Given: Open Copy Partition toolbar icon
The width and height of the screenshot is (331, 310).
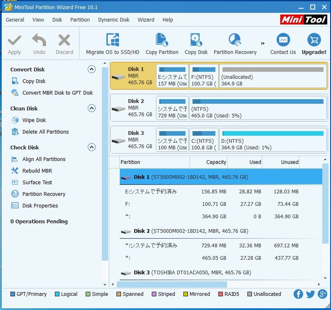Looking at the screenshot, I should coord(162,39).
